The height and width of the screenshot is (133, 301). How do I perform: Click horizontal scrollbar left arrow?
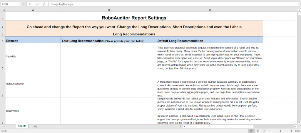point(185,126)
